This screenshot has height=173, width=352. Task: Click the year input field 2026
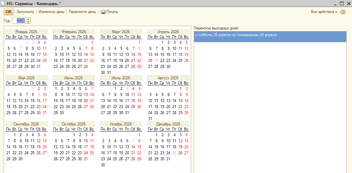point(19,21)
